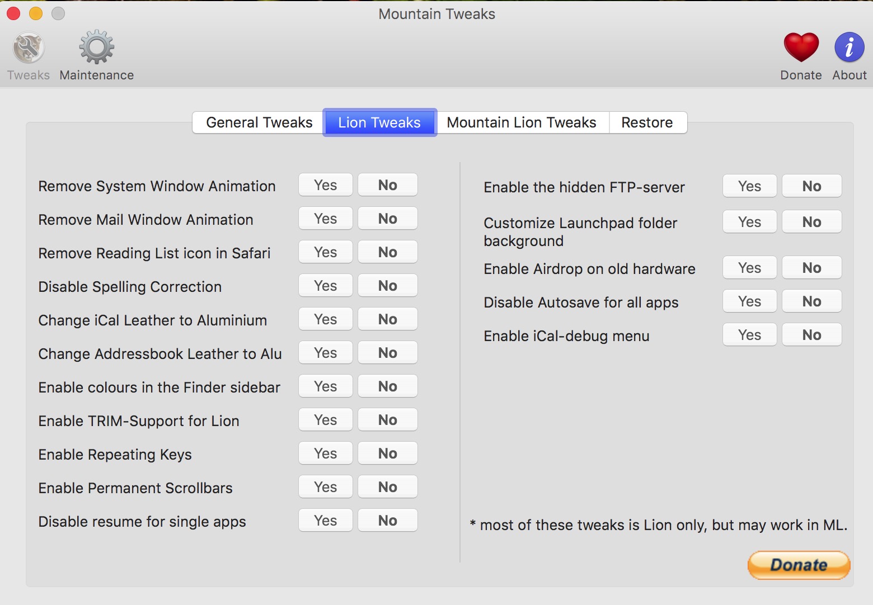Choose No for Enable Permanent Scrollbars
The width and height of the screenshot is (873, 605).
pyautogui.click(x=387, y=487)
